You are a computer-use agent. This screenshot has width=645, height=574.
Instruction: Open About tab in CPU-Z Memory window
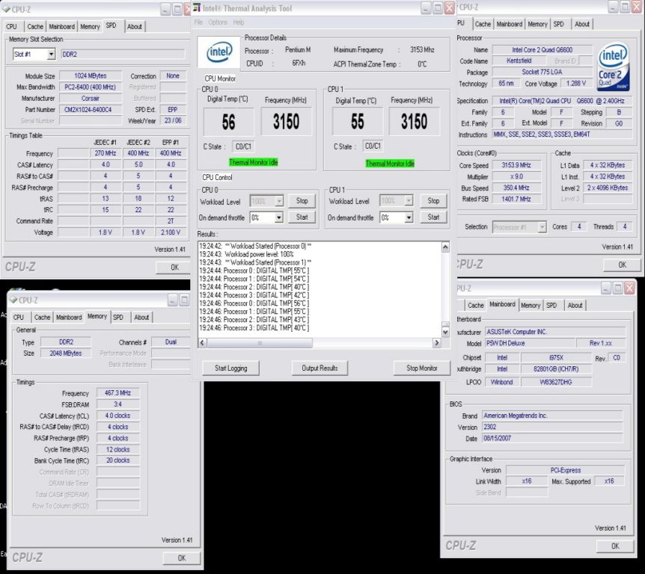141,317
